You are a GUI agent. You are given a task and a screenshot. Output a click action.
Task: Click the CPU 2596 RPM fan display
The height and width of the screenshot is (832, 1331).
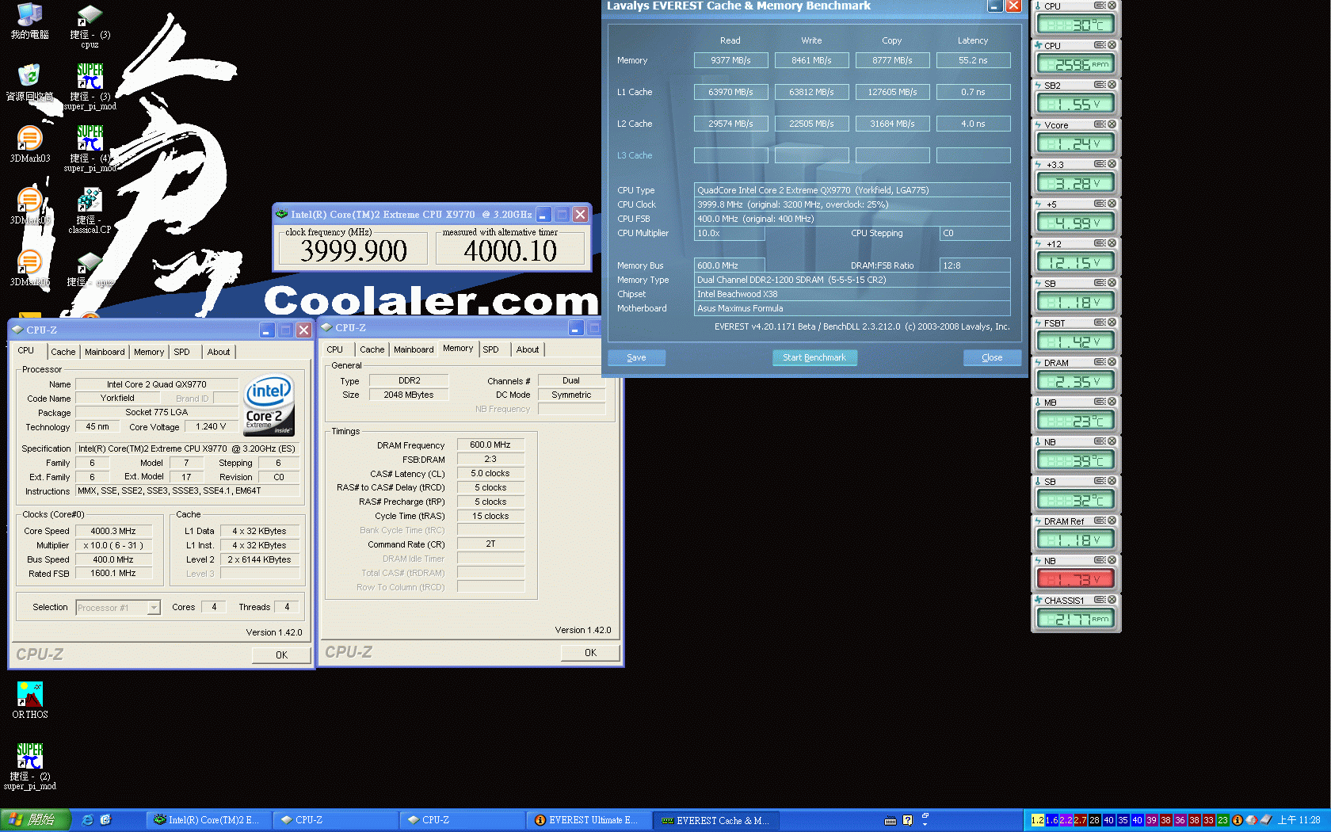pyautogui.click(x=1076, y=64)
